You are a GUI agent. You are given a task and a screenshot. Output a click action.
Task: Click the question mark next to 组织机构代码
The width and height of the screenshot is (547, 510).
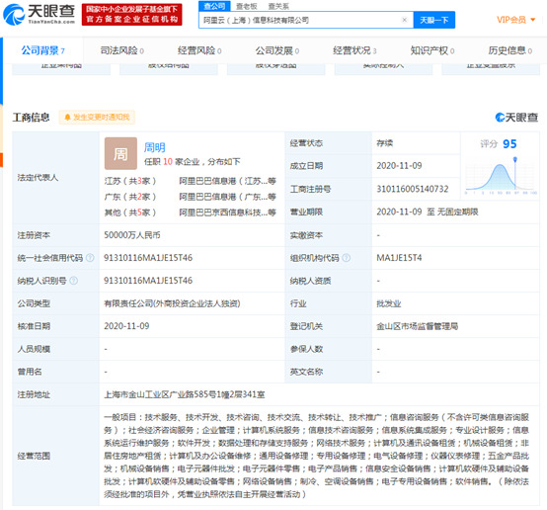[346, 258]
